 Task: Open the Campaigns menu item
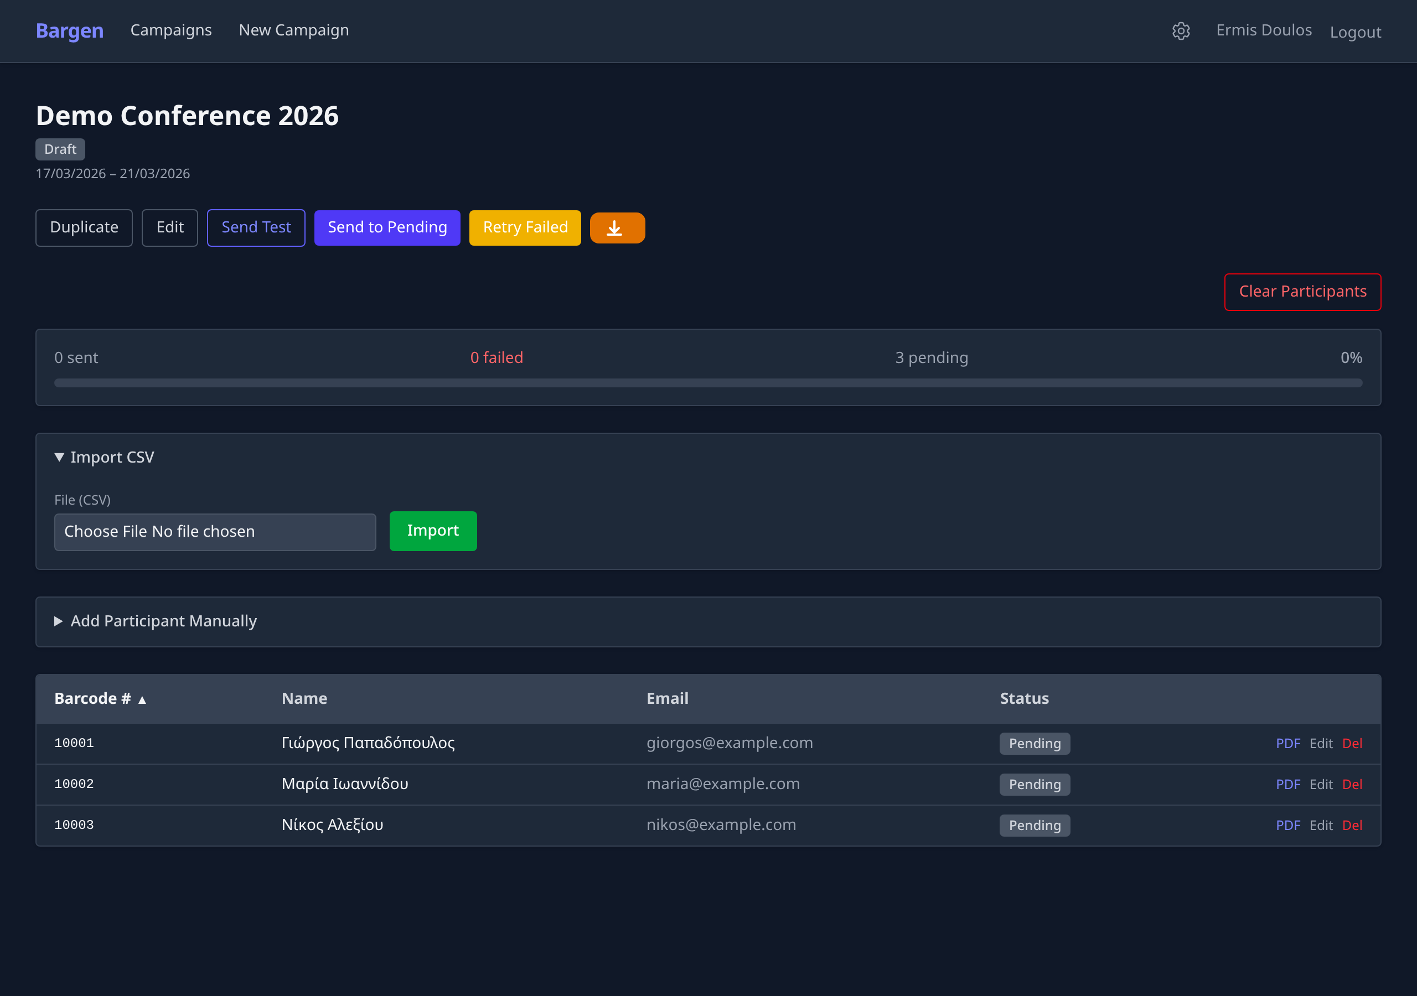[171, 30]
